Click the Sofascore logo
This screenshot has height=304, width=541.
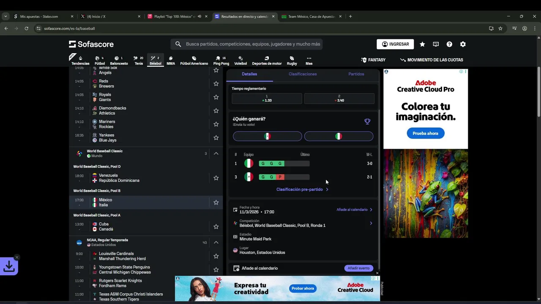pyautogui.click(x=91, y=44)
